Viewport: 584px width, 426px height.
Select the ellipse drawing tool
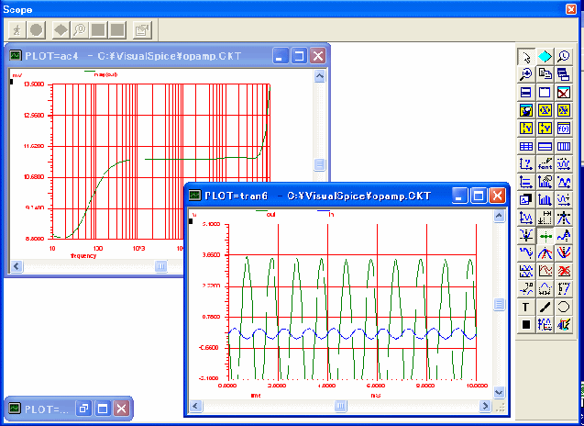coord(565,307)
